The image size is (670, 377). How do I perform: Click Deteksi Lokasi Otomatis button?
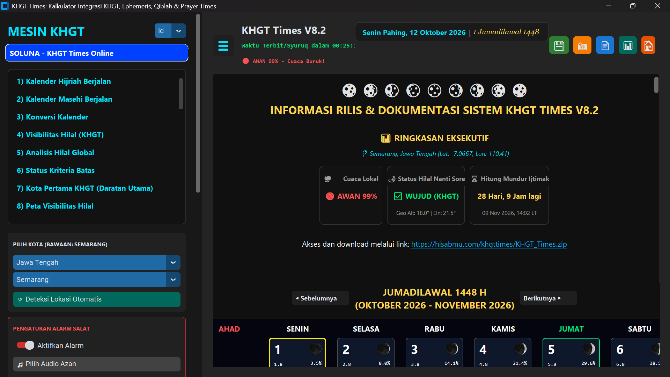pyautogui.click(x=97, y=299)
